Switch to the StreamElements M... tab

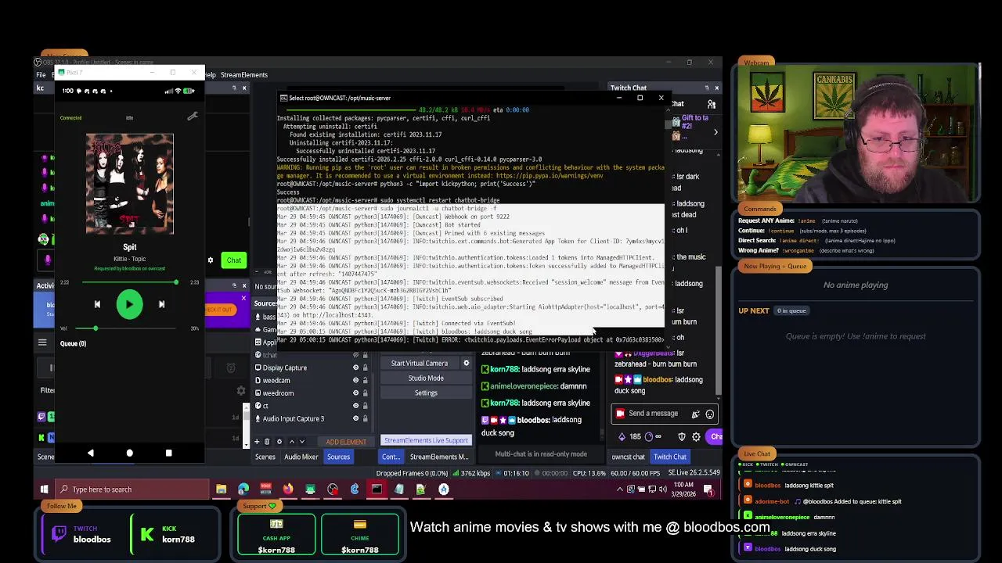tap(439, 457)
